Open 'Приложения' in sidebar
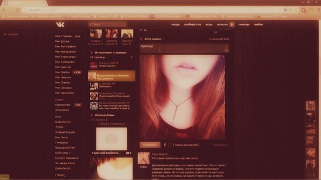The width and height of the screenshot is (321, 180). (x=63, y=105)
